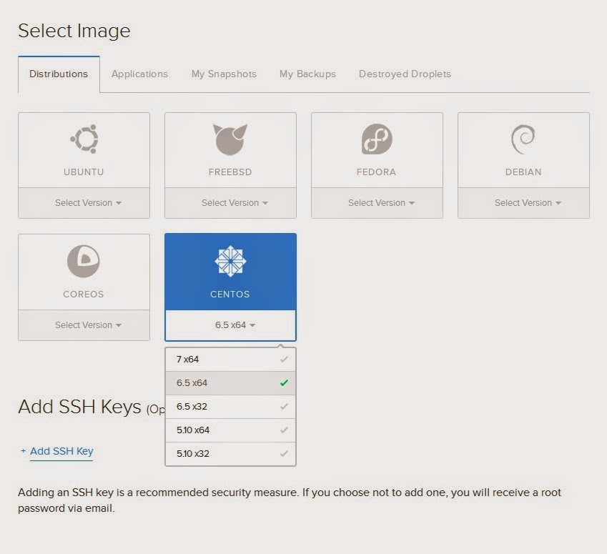Click the Add SSH Key link
Screen dimensions: 607x554
(x=61, y=451)
